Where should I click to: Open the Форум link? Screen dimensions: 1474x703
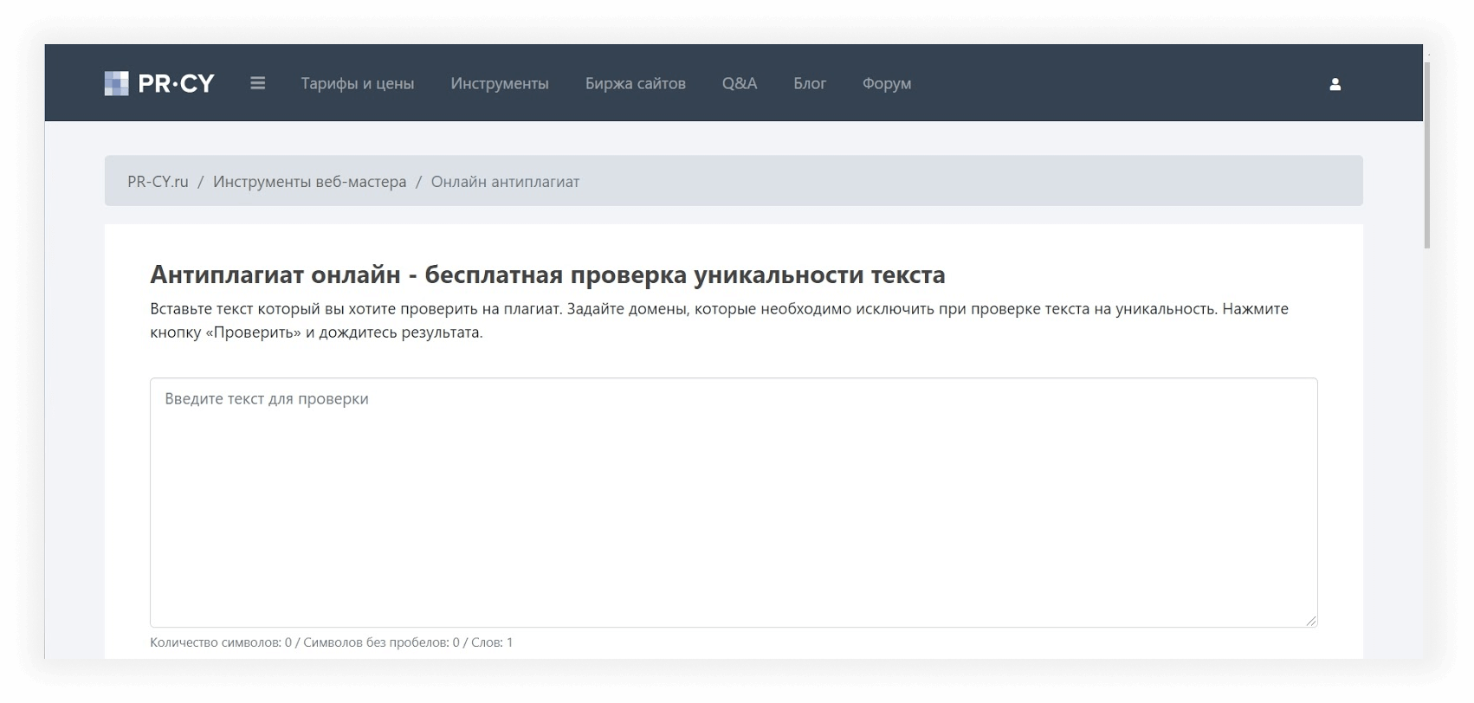(x=887, y=83)
